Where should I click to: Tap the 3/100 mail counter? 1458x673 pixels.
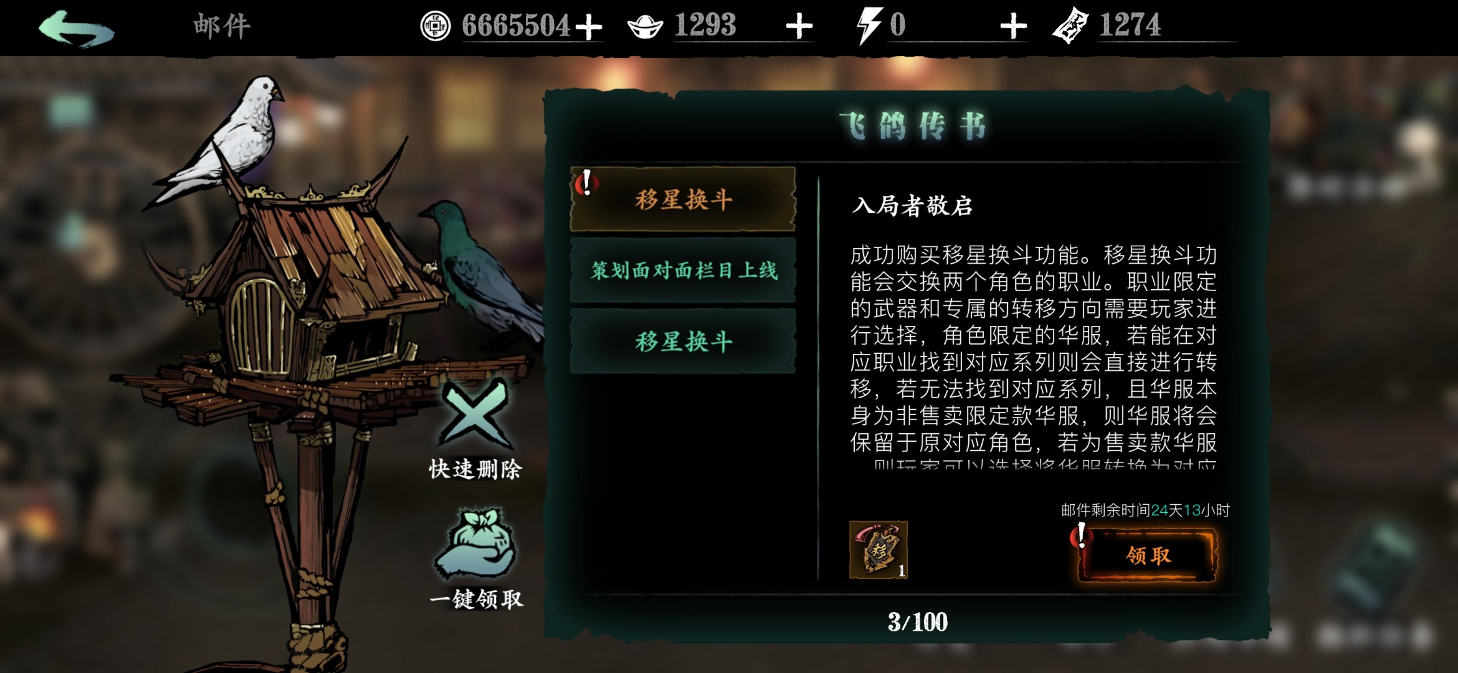click(x=917, y=622)
